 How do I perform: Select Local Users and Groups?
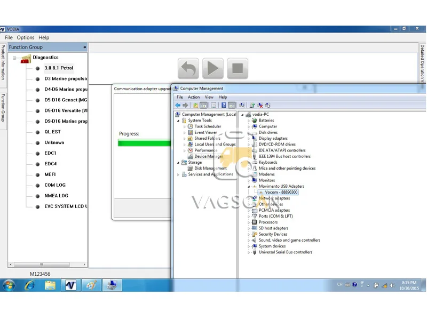215,144
